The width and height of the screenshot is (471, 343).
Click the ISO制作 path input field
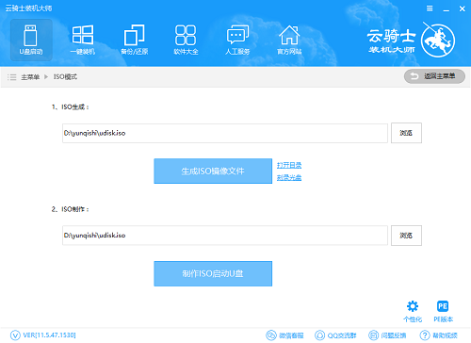point(225,236)
